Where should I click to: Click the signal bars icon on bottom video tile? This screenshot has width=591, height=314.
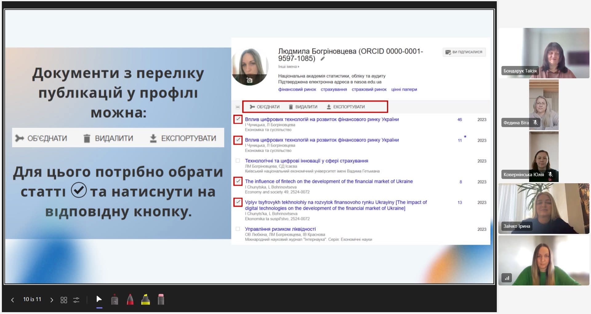point(507,278)
